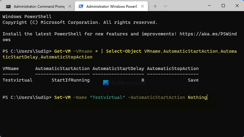244x137 pixels.
Task: Click the -AutomaticStartAction parameter in Set-VM command
Action: (157, 98)
